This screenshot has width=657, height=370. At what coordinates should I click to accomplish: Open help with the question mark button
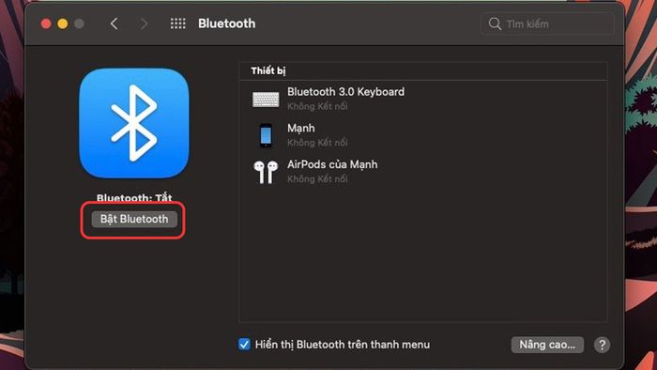coord(603,345)
